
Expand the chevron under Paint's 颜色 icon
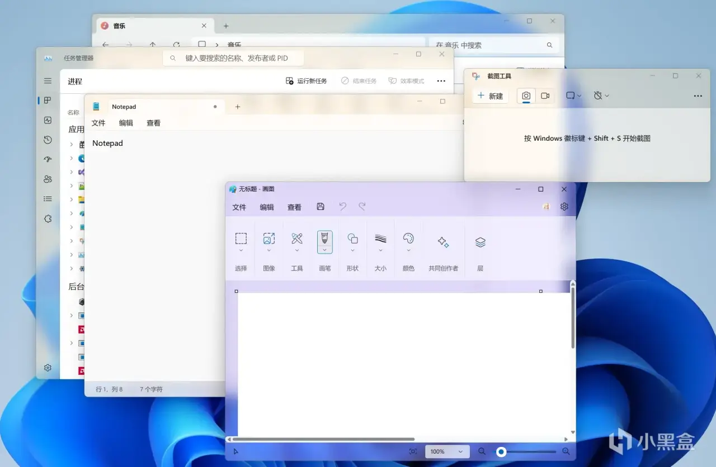tap(408, 250)
